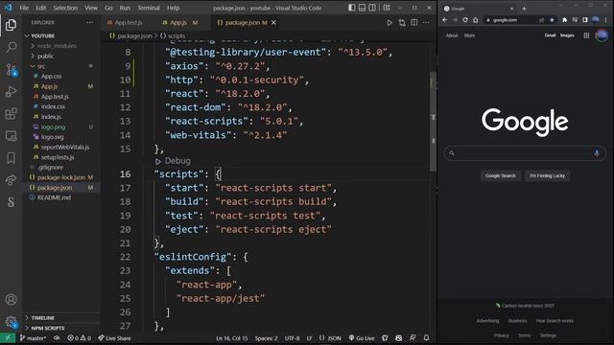This screenshot has height=345, width=614.
Task: Open the File menu
Action: click(24, 8)
